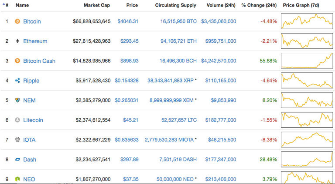Viewport: 335px width, 184px height.
Task: Open the Bitcoin Cash name link
Action: (39, 61)
